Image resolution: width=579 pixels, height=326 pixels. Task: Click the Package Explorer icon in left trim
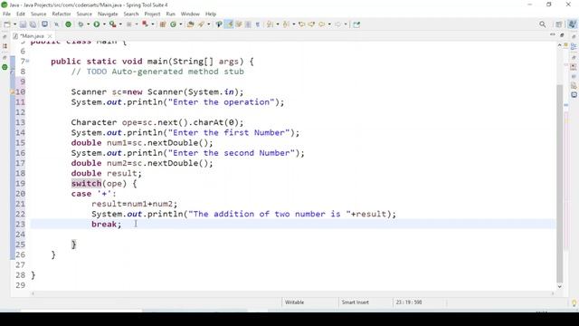5,46
